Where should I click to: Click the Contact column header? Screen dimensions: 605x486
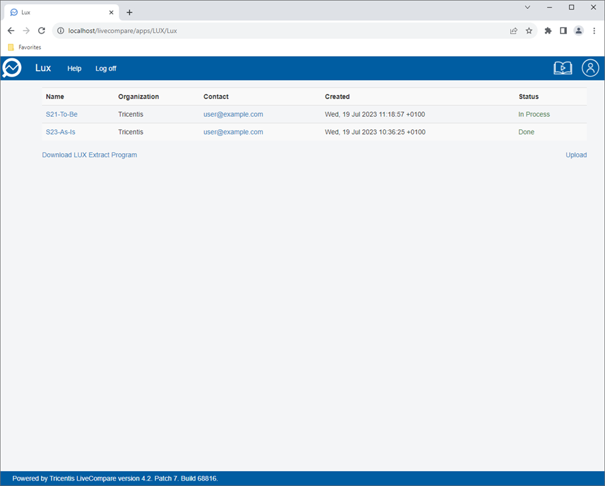click(216, 96)
